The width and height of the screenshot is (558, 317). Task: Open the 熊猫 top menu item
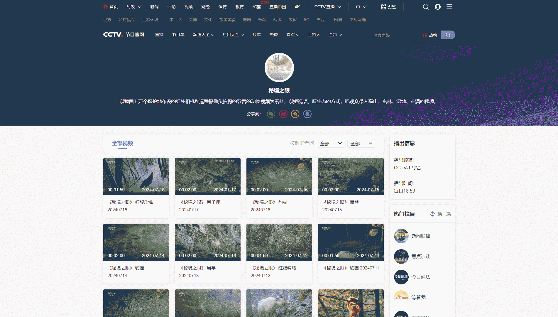[x=256, y=7]
